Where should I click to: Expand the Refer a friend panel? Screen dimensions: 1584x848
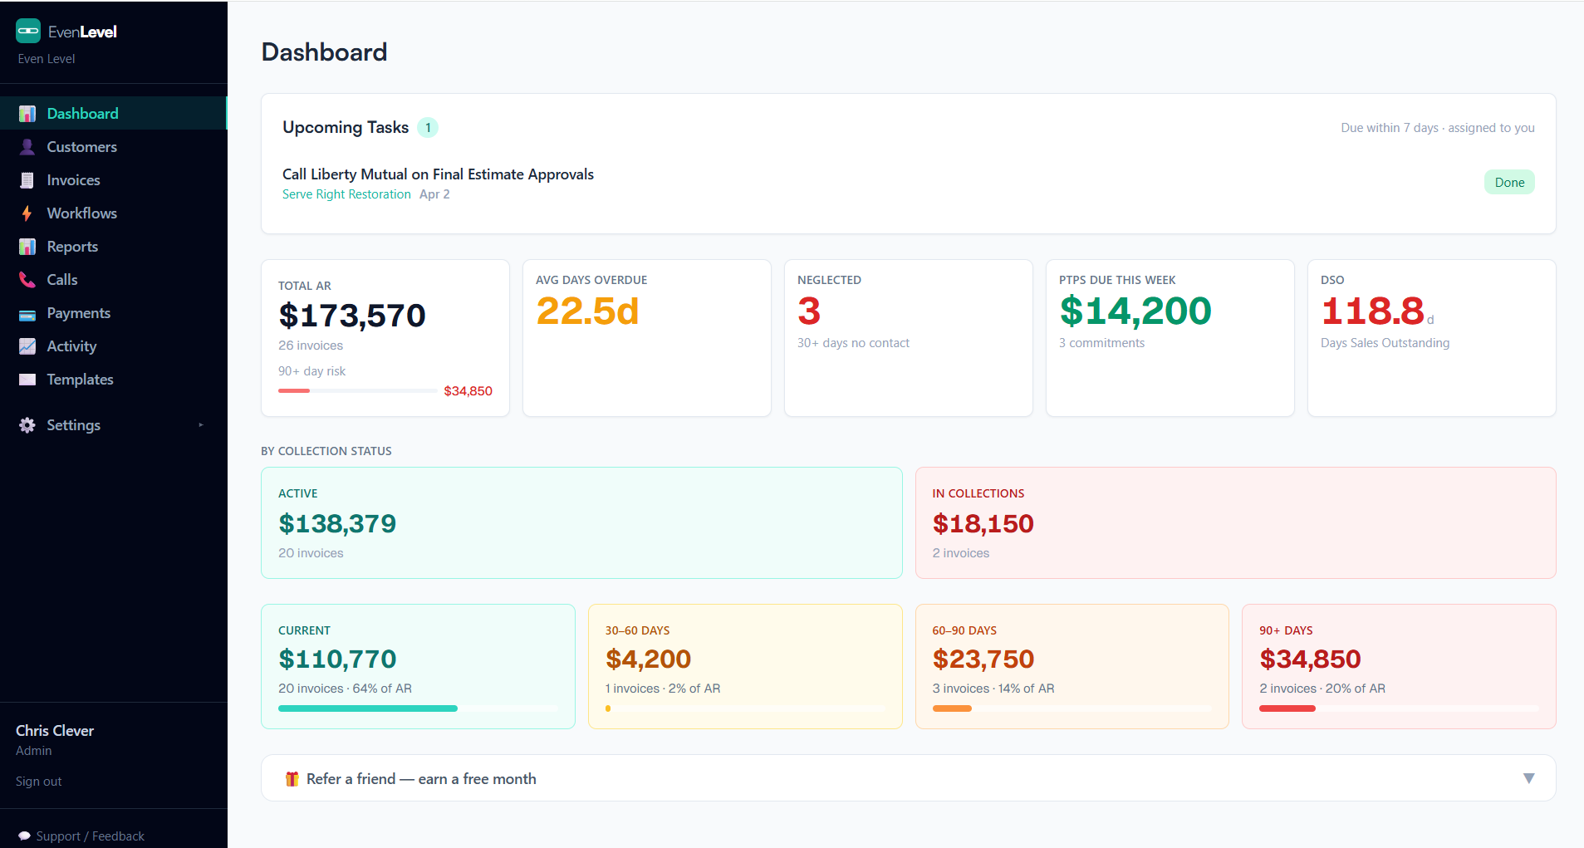(1528, 778)
